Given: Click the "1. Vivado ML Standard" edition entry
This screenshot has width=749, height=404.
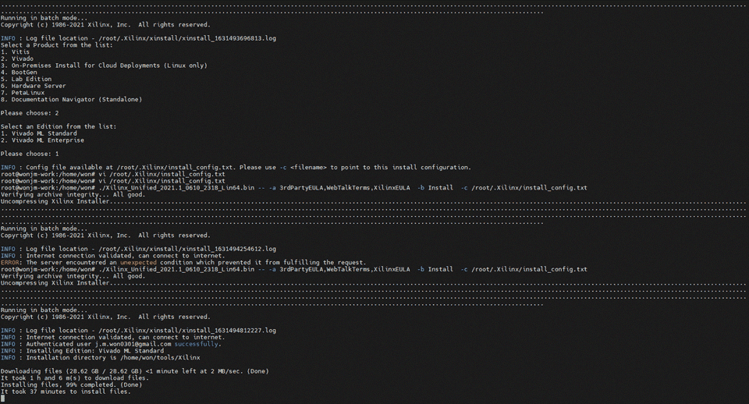Looking at the screenshot, I should click(x=39, y=133).
